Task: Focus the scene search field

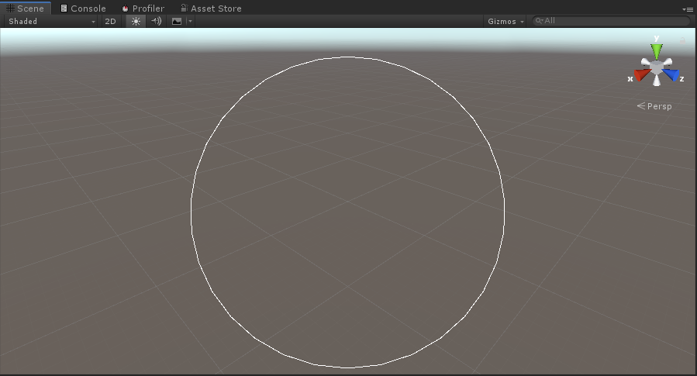Action: pos(611,20)
